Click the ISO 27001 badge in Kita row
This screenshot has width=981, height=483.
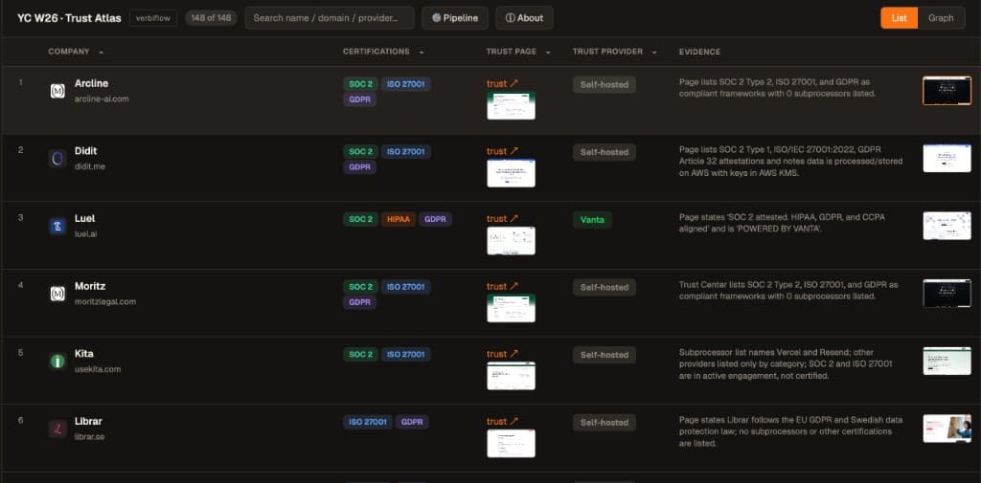tap(405, 354)
